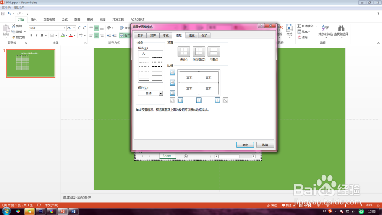The width and height of the screenshot is (382, 215).
Task: Switch to the 填充 (Fill) tab
Action: click(192, 36)
